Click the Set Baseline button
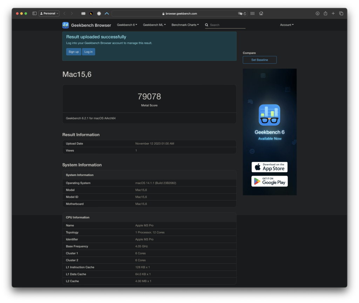This screenshot has height=303, width=359. [x=259, y=60]
